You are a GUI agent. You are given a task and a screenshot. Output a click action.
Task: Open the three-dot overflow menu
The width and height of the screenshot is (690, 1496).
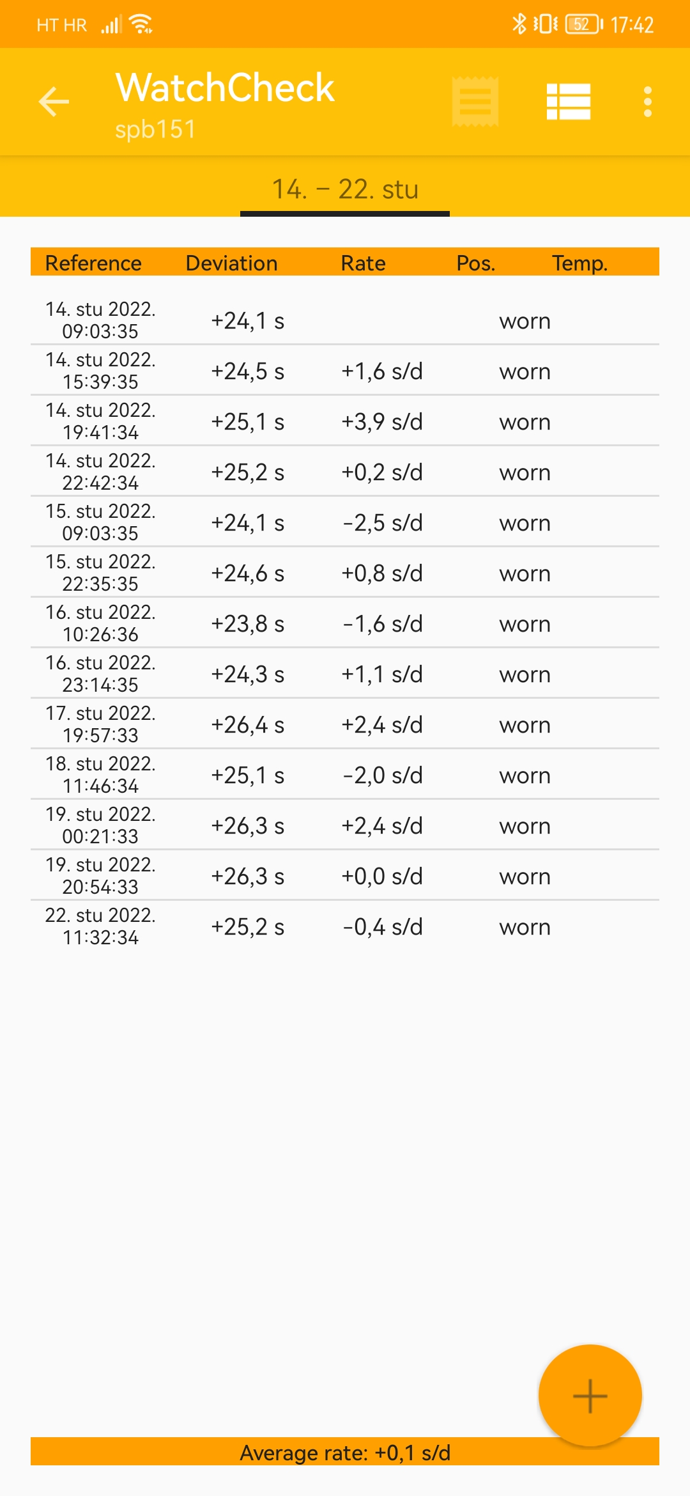(x=647, y=102)
